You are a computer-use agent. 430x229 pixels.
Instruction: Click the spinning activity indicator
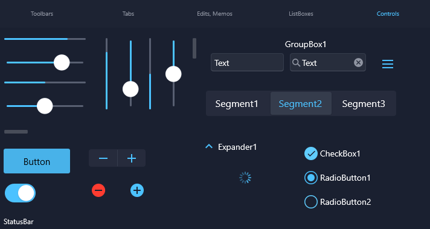click(245, 178)
